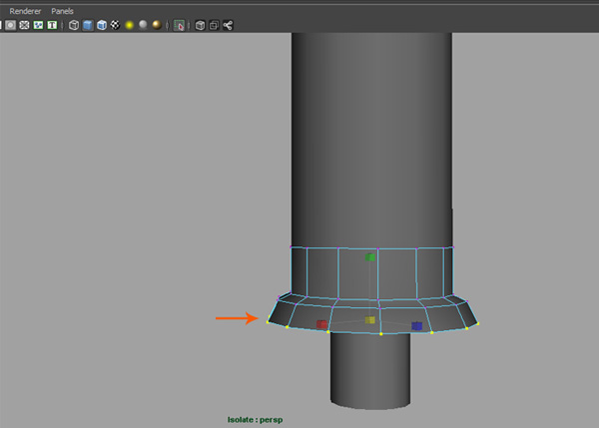The width and height of the screenshot is (599, 428).
Task: Click the yellow center manipulator handle
Action: [x=370, y=320]
